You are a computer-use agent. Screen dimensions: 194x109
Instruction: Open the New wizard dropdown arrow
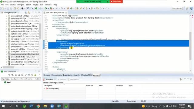tap(5, 8)
